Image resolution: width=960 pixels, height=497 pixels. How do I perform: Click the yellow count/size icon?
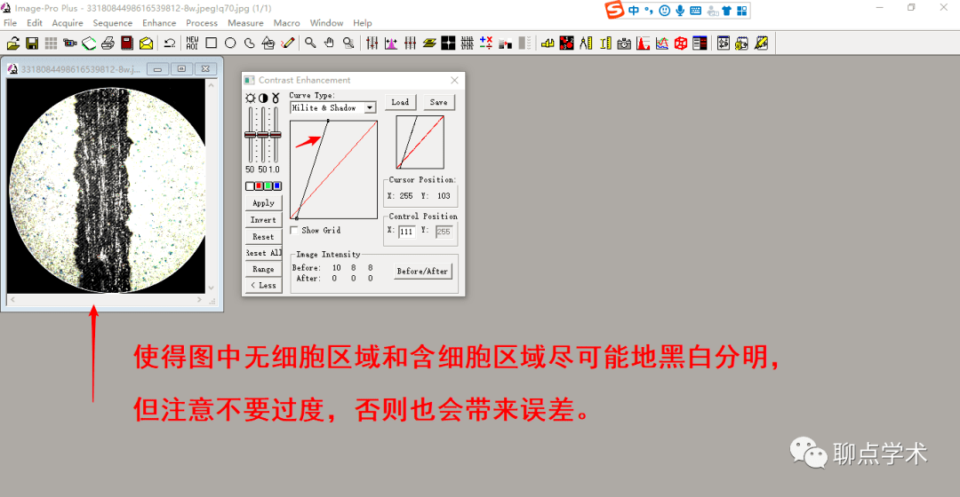[548, 43]
